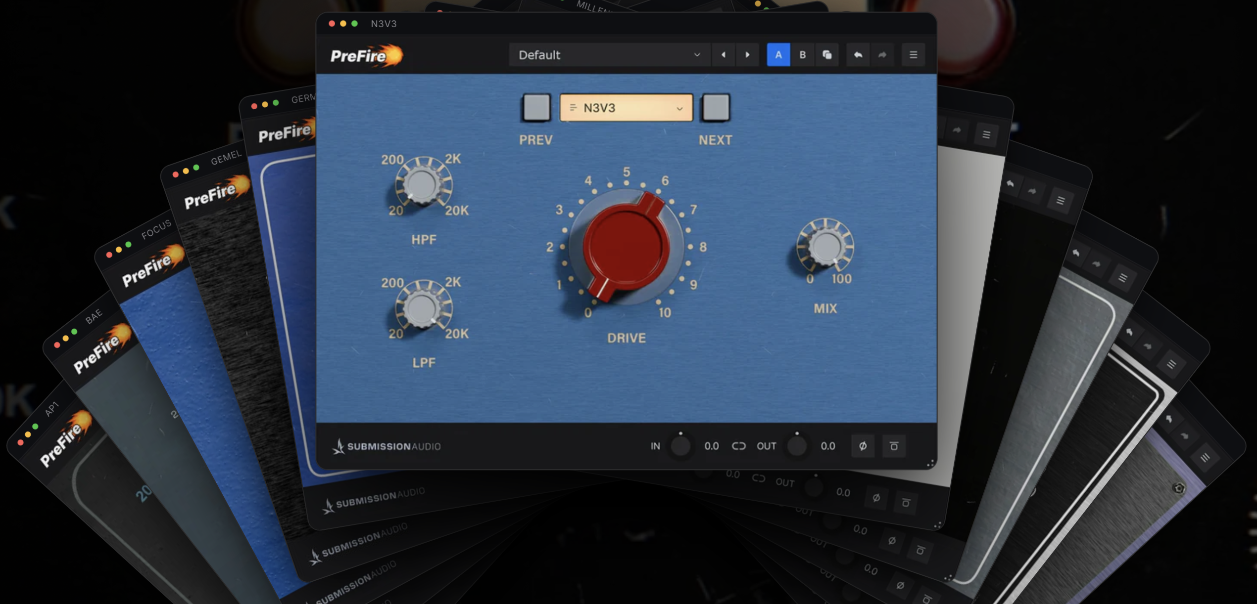
Task: Click the IN gain knob
Action: pos(680,446)
